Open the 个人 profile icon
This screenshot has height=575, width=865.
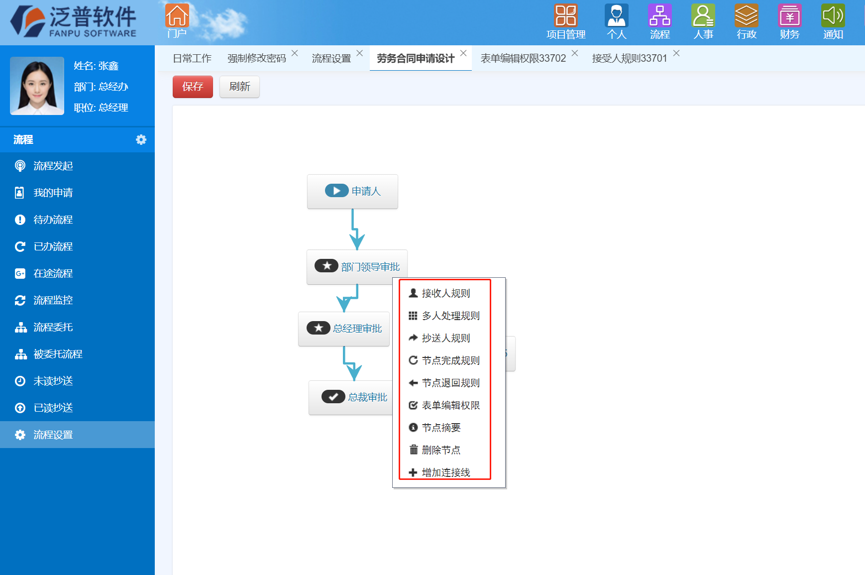pos(616,16)
